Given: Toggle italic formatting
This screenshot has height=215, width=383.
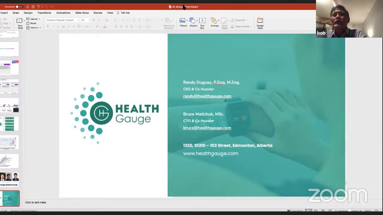Looking at the screenshot, I should 53,27.
